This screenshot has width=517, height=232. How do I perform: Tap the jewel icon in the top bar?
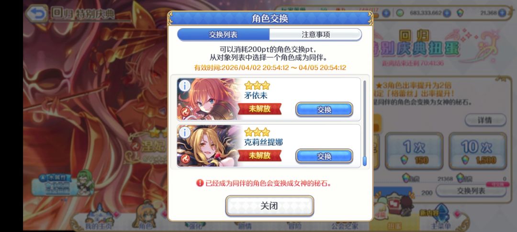pos(460,13)
